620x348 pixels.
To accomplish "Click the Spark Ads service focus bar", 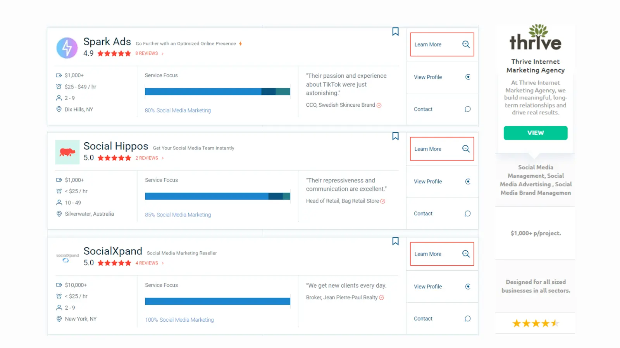I will pyautogui.click(x=217, y=92).
